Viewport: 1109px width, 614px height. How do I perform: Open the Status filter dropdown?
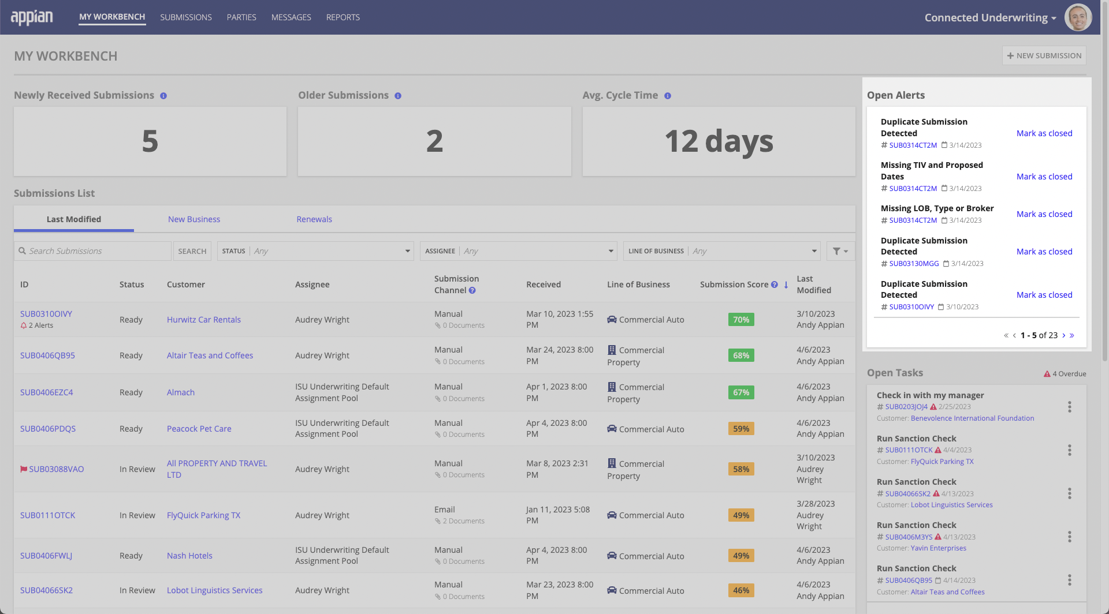coord(315,251)
